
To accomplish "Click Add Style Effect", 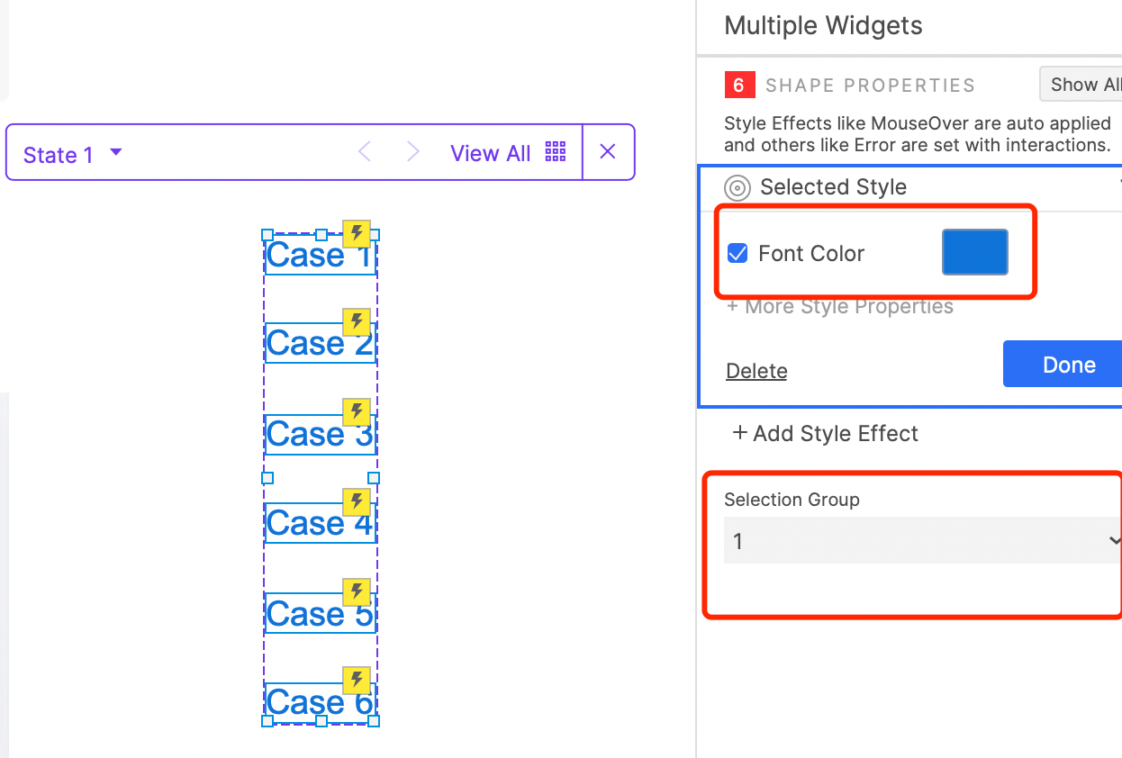I will click(826, 434).
